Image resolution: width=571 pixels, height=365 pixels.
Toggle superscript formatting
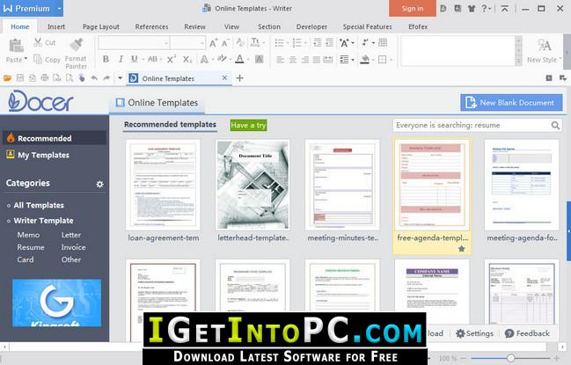click(172, 59)
